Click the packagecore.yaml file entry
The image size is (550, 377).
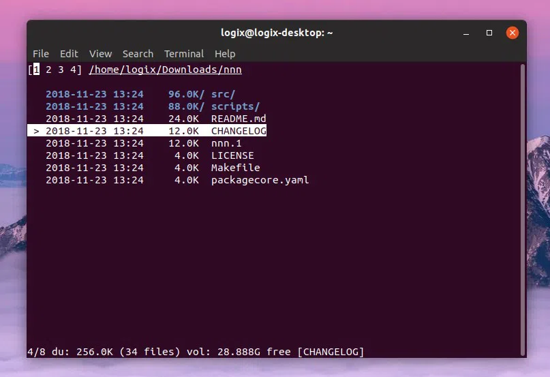pyautogui.click(x=260, y=180)
